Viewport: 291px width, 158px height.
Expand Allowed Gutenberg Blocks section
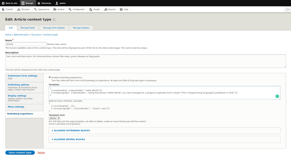[x=72, y=130]
